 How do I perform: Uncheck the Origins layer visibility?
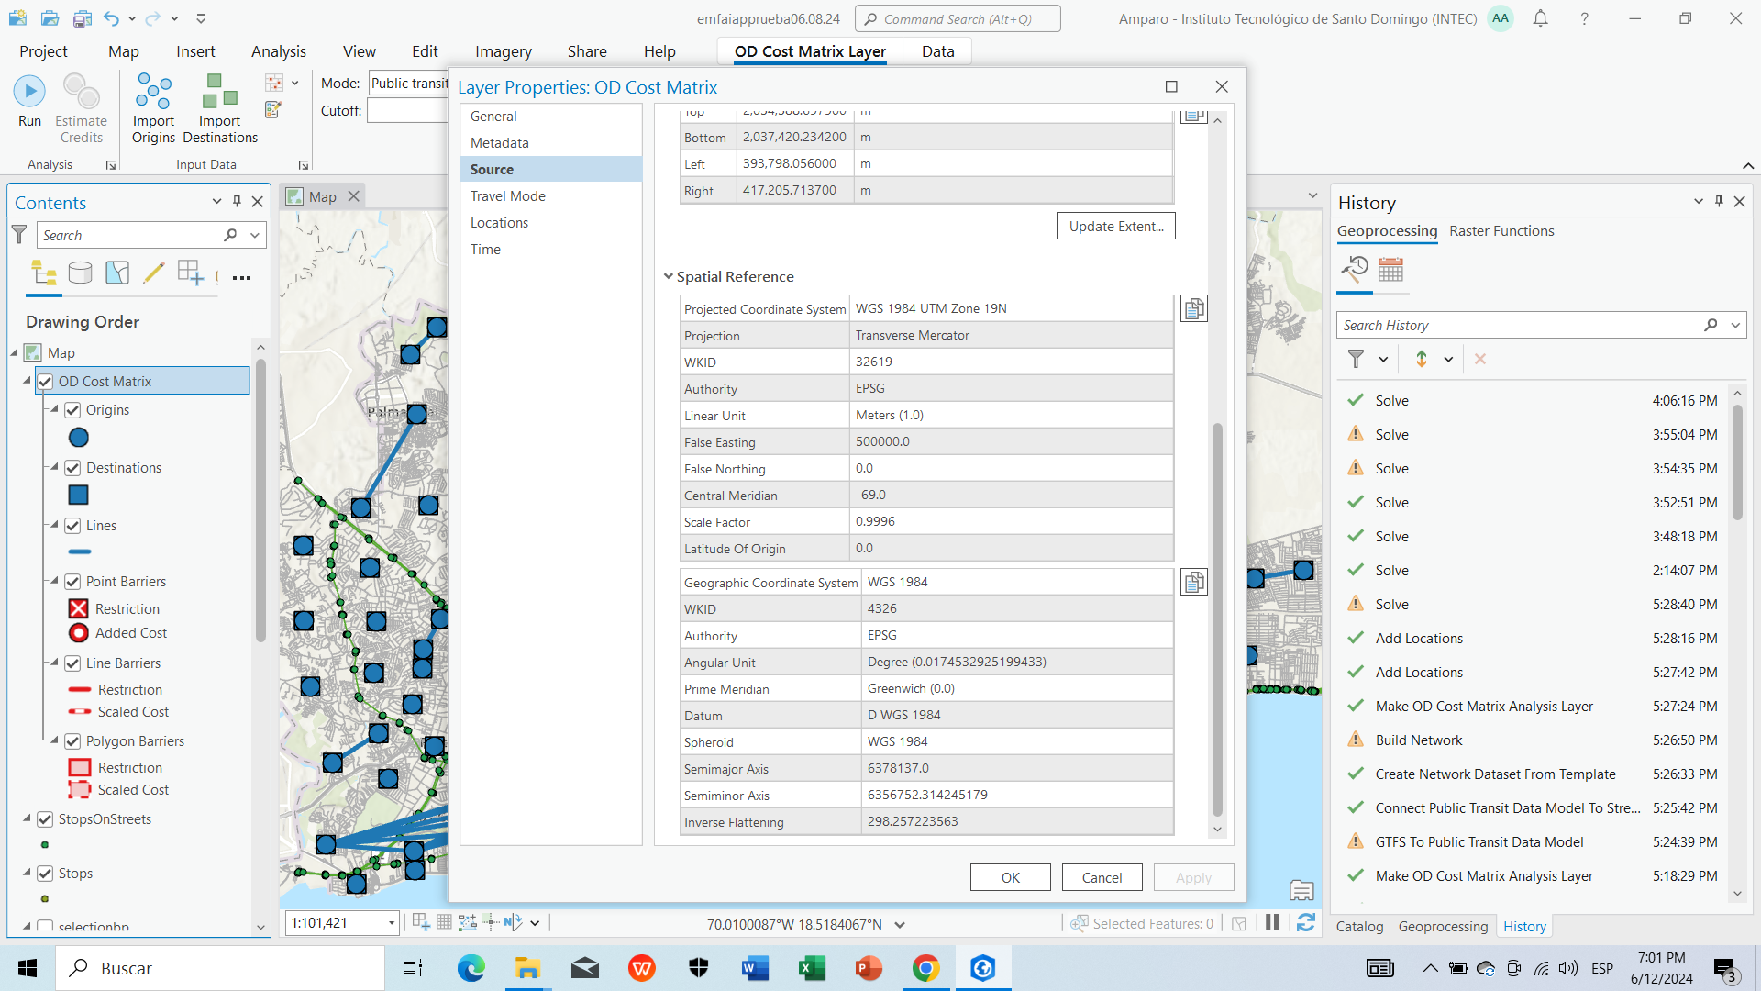coord(73,410)
